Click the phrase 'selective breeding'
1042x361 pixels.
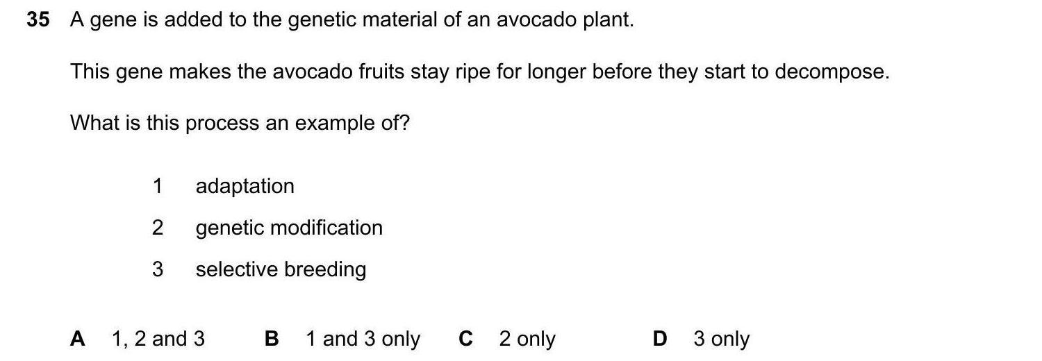[x=281, y=269]
